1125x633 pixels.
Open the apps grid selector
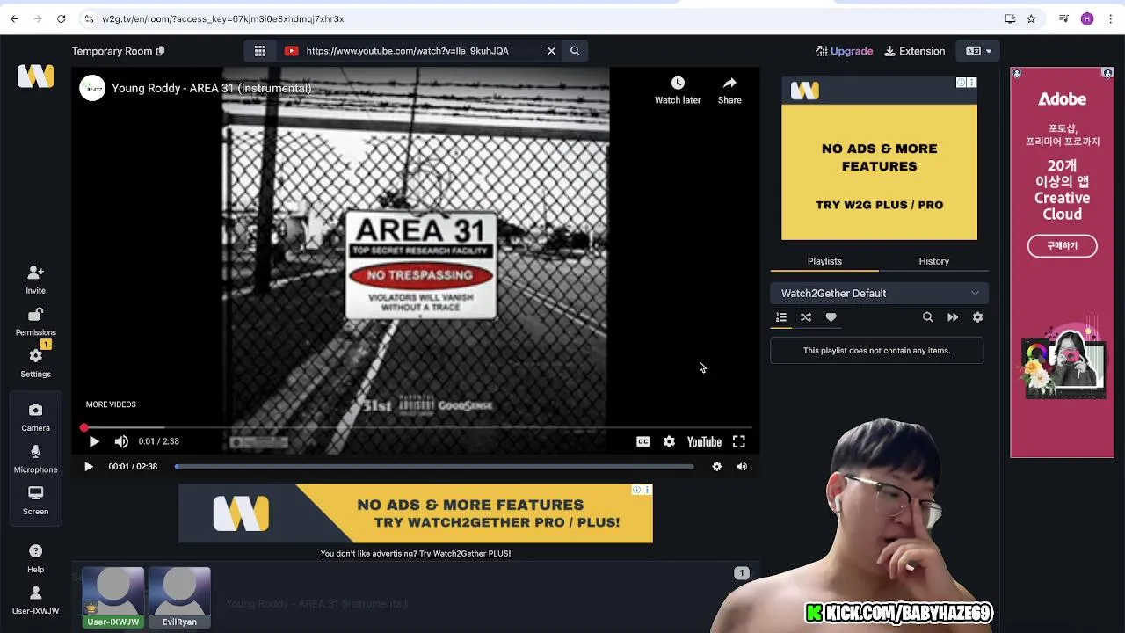click(x=260, y=51)
